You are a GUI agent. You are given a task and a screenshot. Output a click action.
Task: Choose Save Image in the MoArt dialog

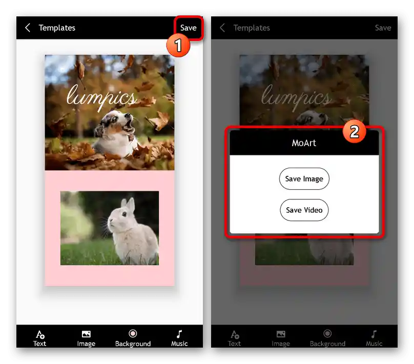(304, 179)
